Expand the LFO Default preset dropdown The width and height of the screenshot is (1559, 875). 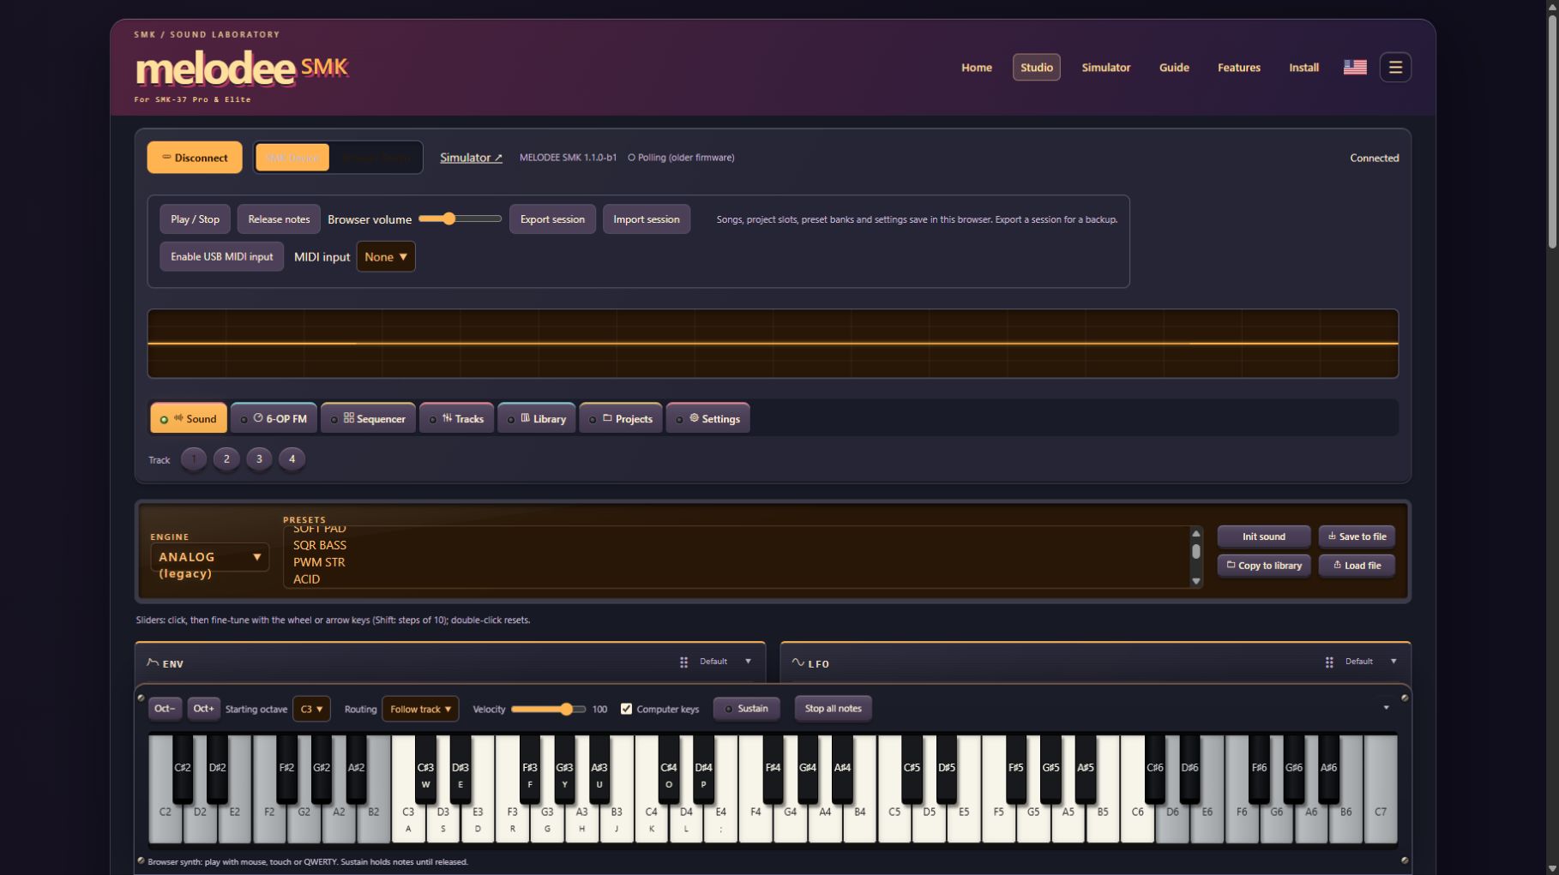1371,662
